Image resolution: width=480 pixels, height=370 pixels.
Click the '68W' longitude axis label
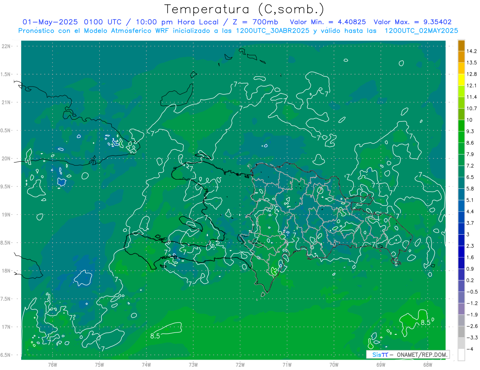click(427, 364)
